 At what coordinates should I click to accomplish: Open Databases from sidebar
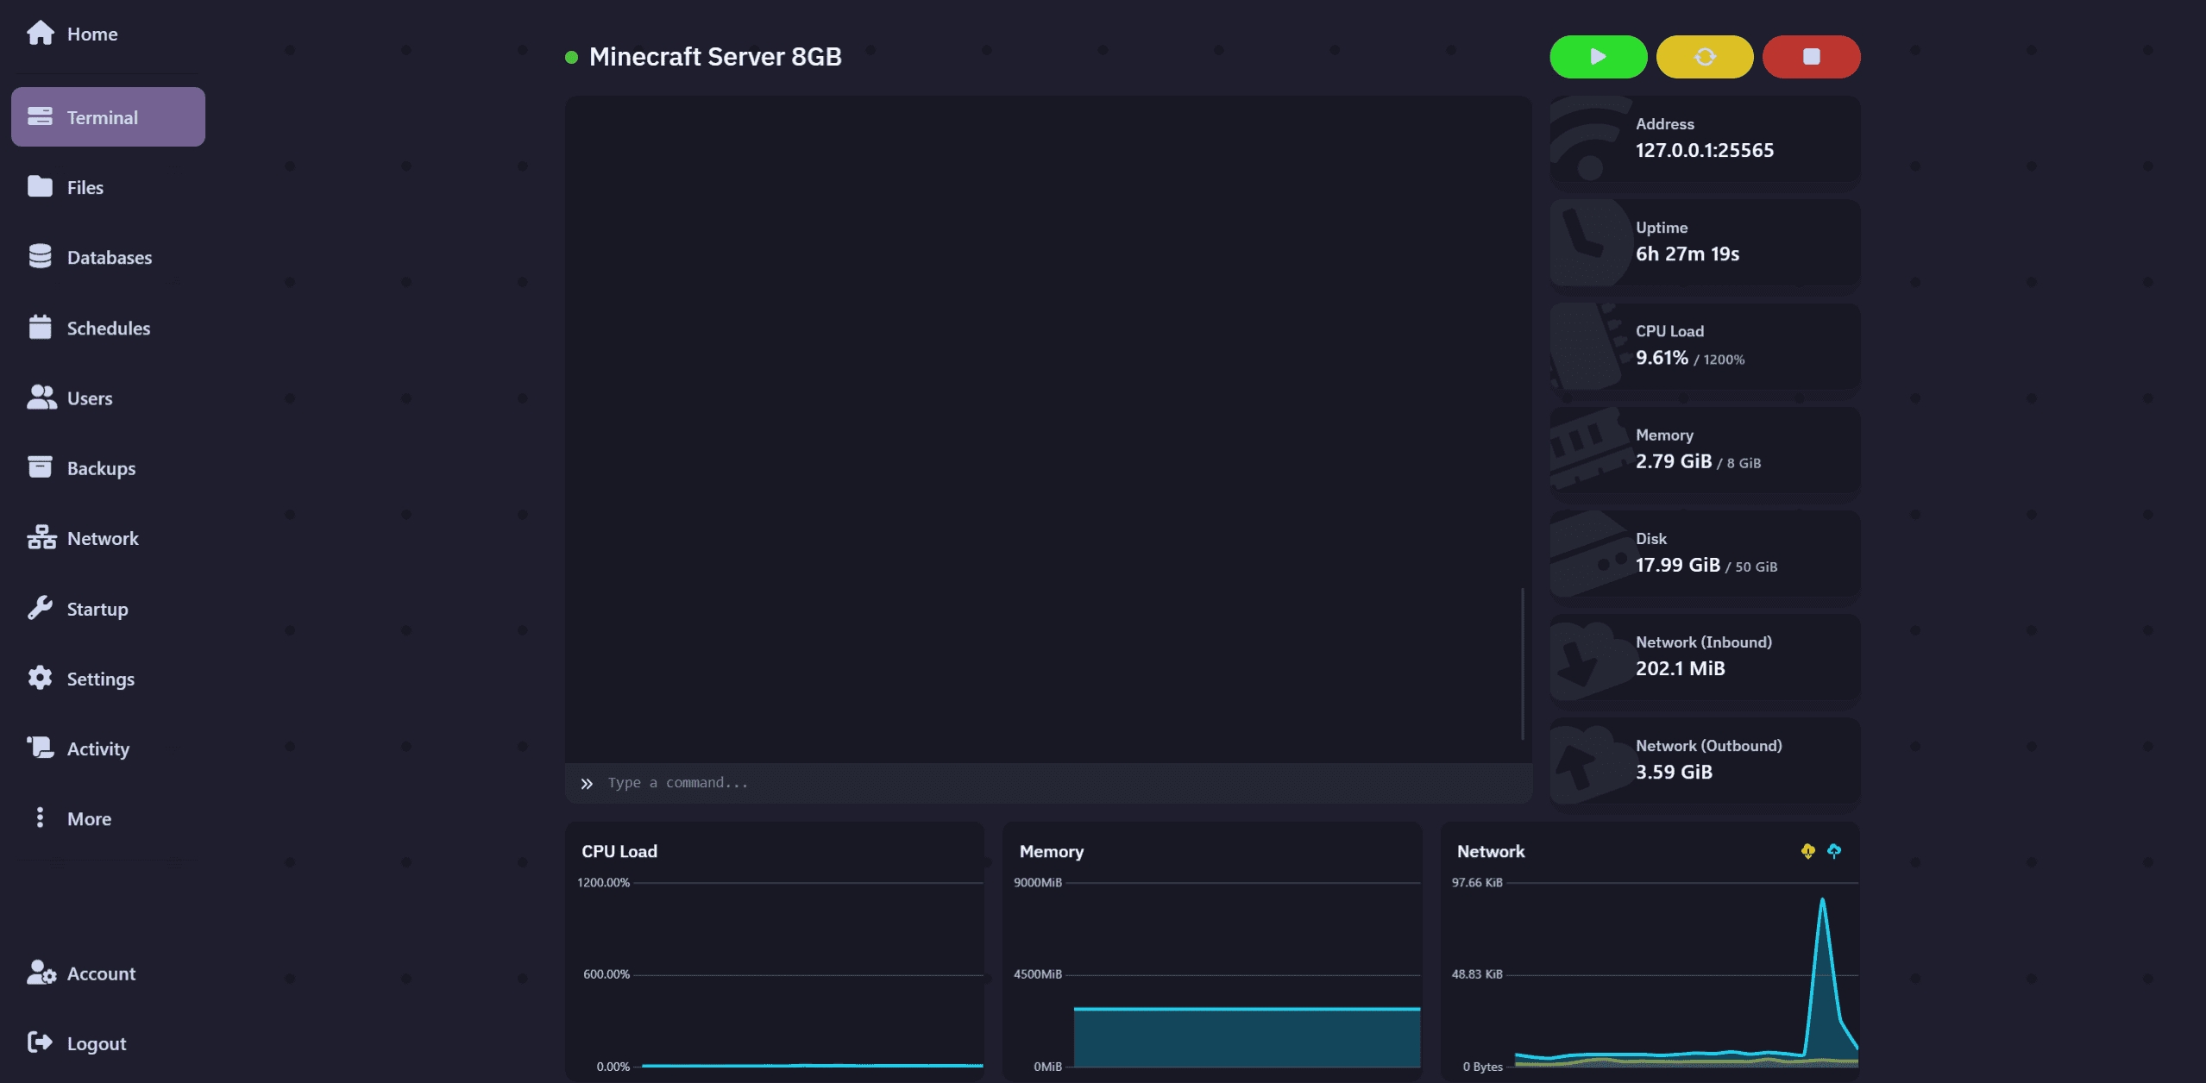(x=109, y=257)
